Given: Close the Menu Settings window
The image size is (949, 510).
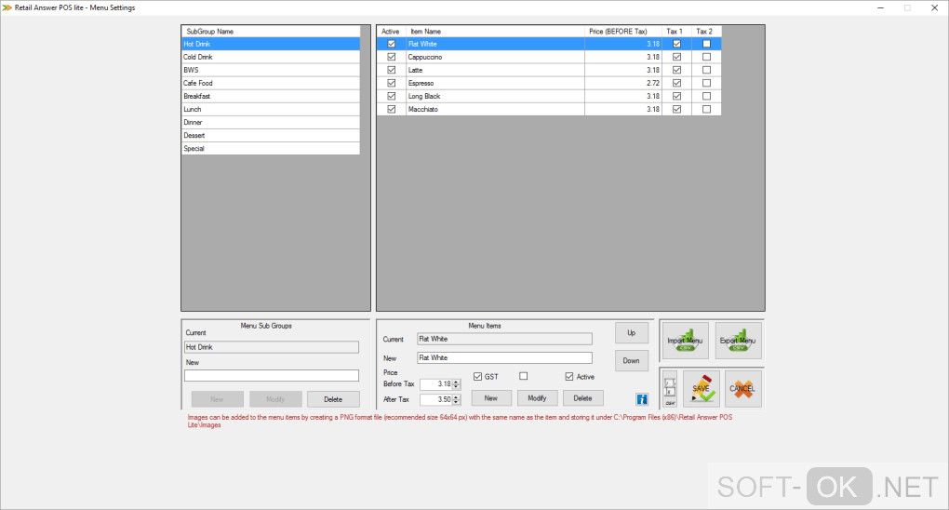Looking at the screenshot, I should pos(934,7).
